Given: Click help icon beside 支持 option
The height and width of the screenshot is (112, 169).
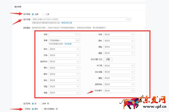Looking at the screenshot, I should (48, 104).
